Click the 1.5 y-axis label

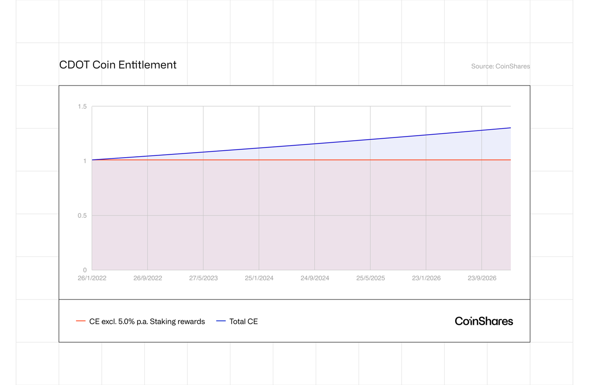[x=82, y=107]
